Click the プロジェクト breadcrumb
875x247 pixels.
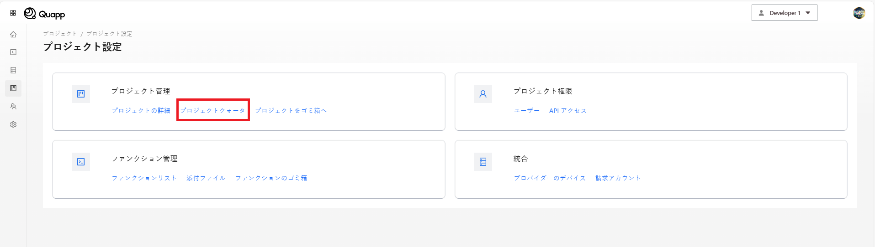point(60,34)
